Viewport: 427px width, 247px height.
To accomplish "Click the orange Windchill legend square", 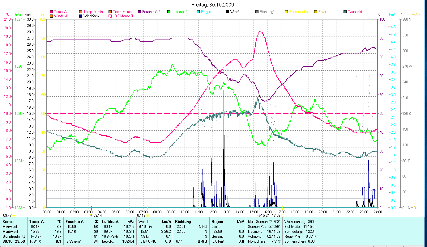I will [x=51, y=16].
